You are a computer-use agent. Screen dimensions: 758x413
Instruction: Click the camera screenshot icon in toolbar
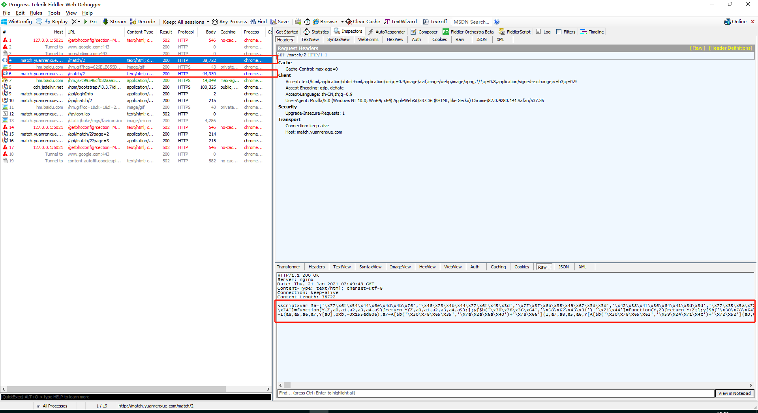pyautogui.click(x=298, y=22)
